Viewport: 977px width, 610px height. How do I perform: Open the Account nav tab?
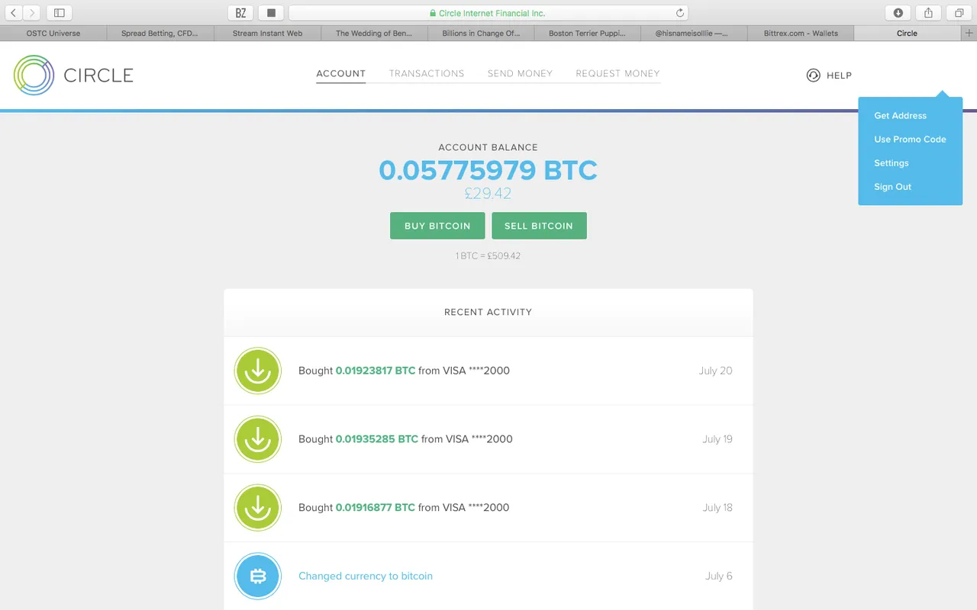[341, 73]
